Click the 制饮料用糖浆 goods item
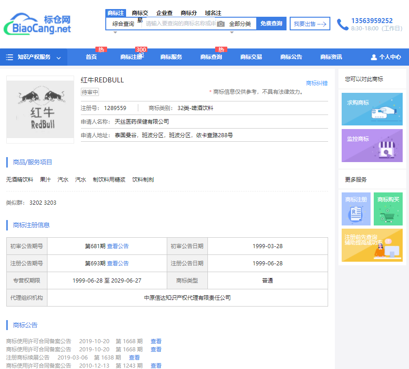This screenshot has width=409, height=369. [x=109, y=180]
